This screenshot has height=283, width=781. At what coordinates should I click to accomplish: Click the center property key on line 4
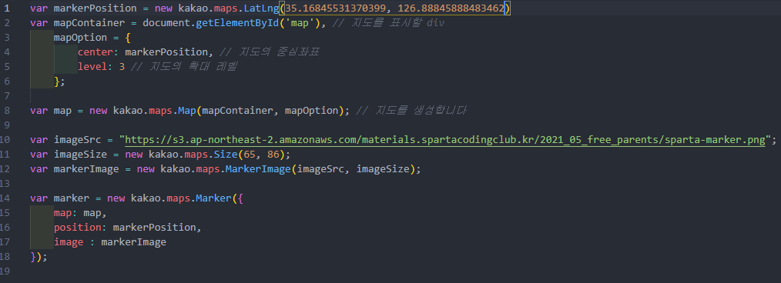click(96, 52)
